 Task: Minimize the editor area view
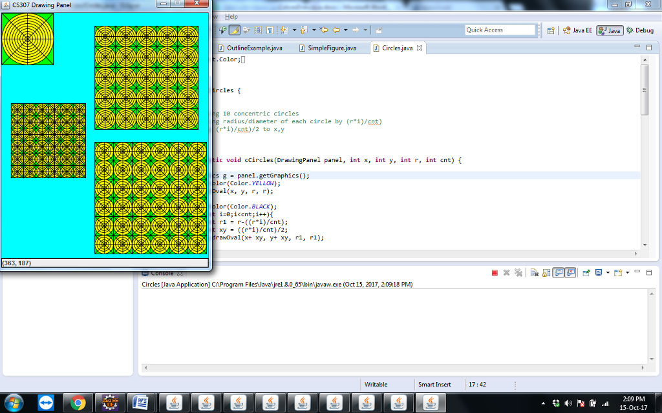tap(637, 46)
